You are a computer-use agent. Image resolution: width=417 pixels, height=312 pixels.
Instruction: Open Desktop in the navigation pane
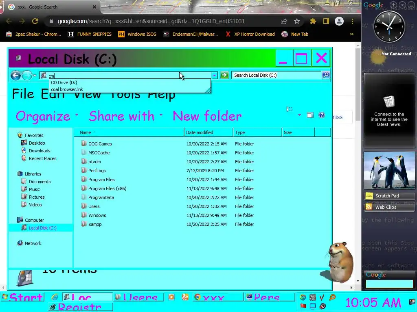coord(37,143)
